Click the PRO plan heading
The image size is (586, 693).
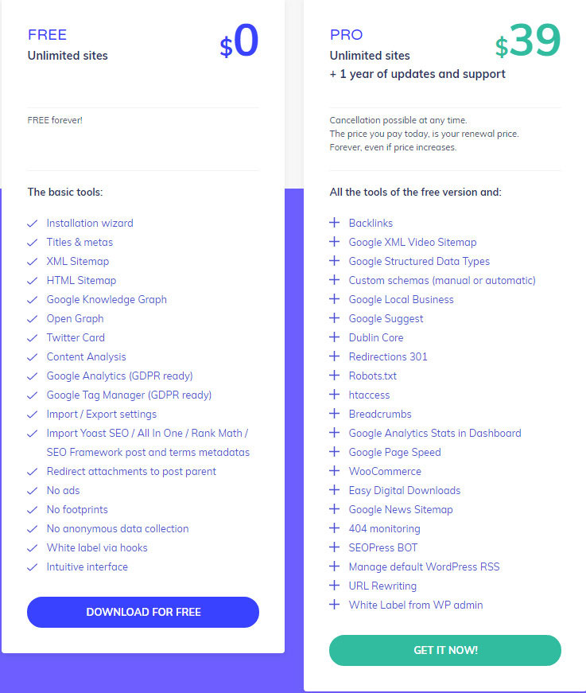[346, 35]
